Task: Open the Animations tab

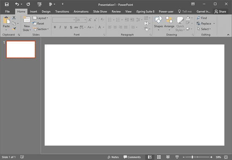Action: pyautogui.click(x=81, y=11)
